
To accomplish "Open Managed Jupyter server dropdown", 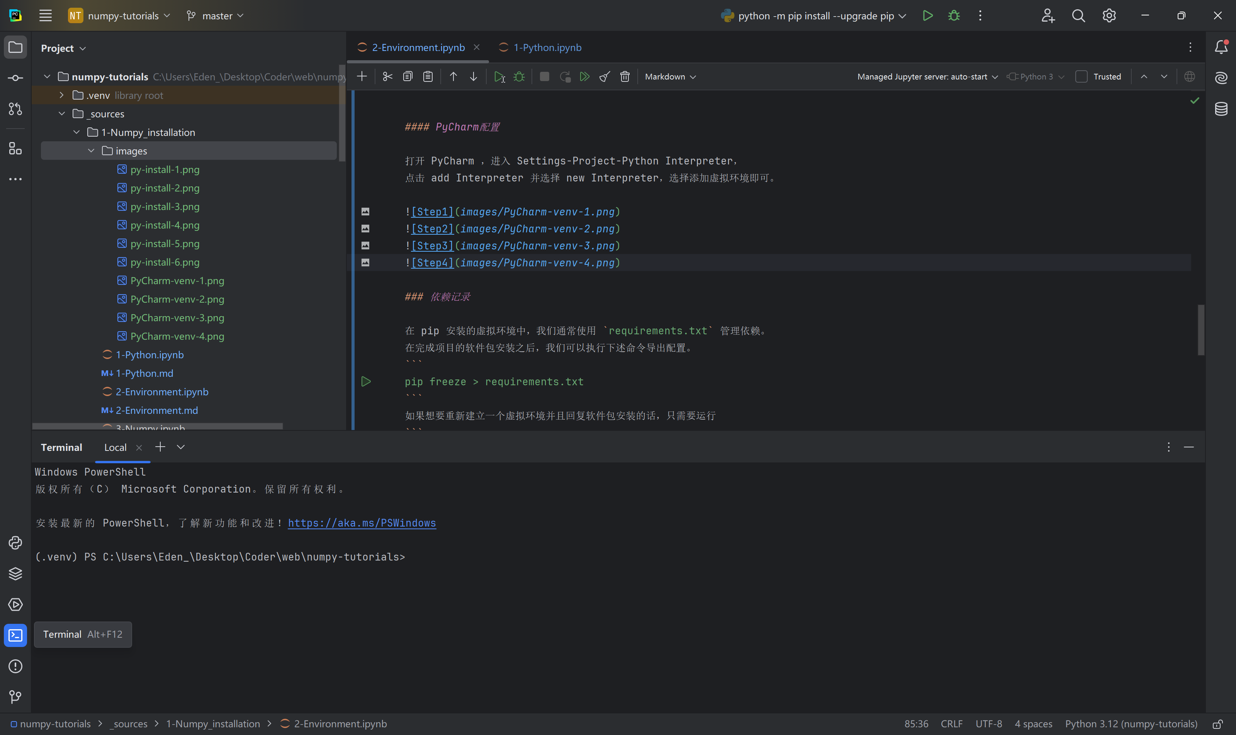I will pyautogui.click(x=928, y=76).
